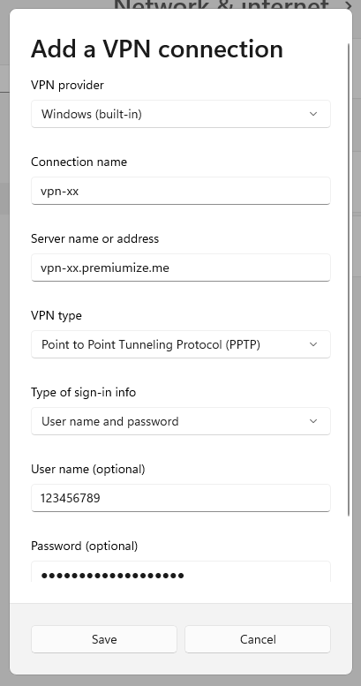Click the Add a VPN connection heading
The height and width of the screenshot is (686, 361).
click(x=157, y=49)
